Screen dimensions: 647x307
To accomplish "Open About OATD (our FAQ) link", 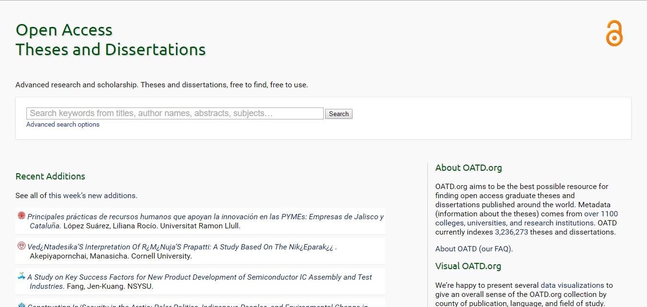I will 474,248.
